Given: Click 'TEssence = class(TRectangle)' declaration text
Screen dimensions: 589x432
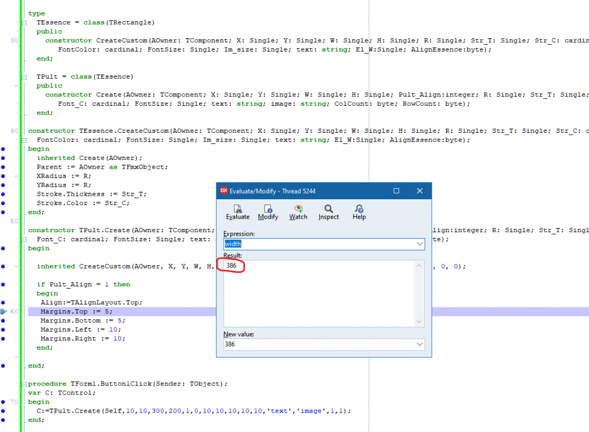Looking at the screenshot, I should click(95, 22).
